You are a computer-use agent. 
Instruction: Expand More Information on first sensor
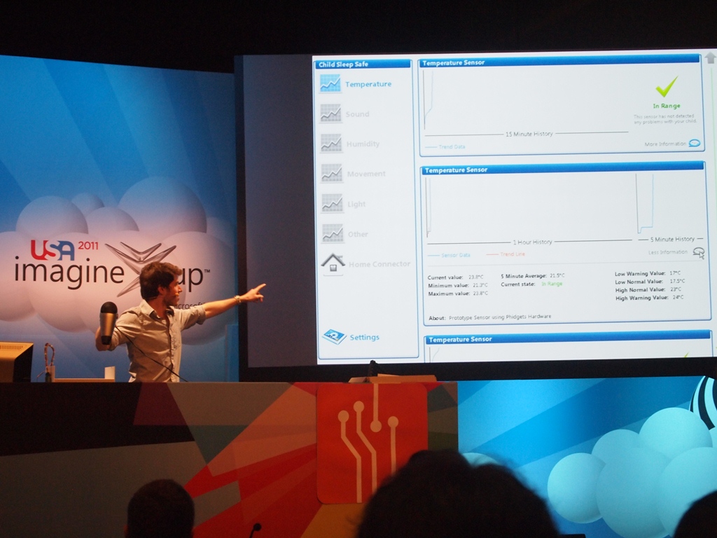tap(694, 143)
